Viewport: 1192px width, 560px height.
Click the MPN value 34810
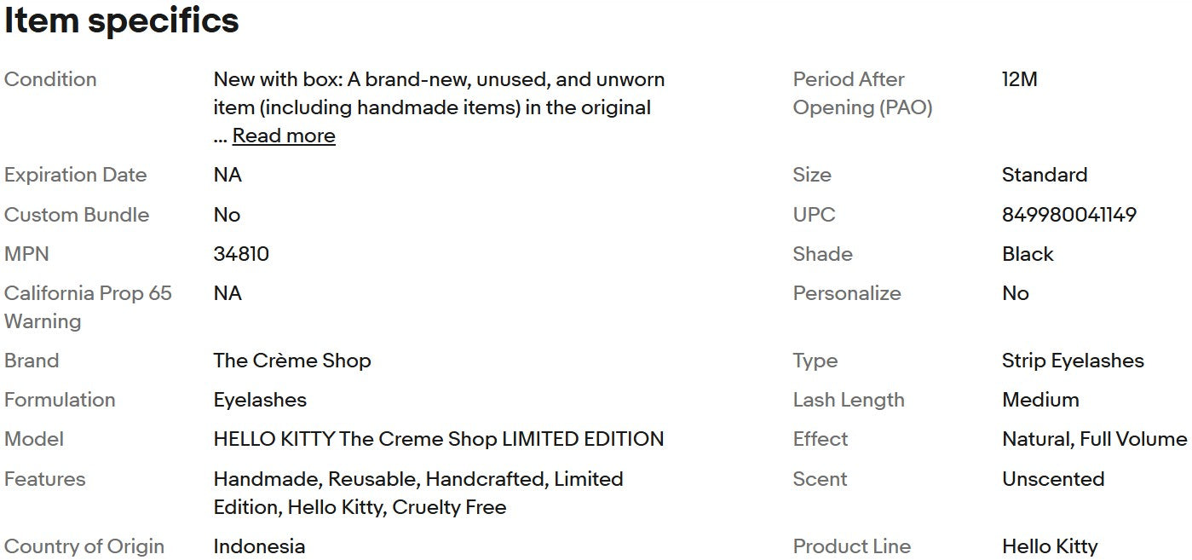click(x=241, y=254)
